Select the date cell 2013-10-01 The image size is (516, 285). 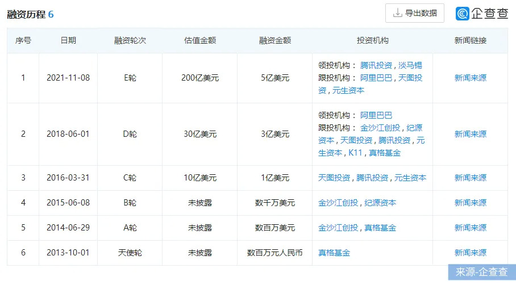pyautogui.click(x=68, y=253)
